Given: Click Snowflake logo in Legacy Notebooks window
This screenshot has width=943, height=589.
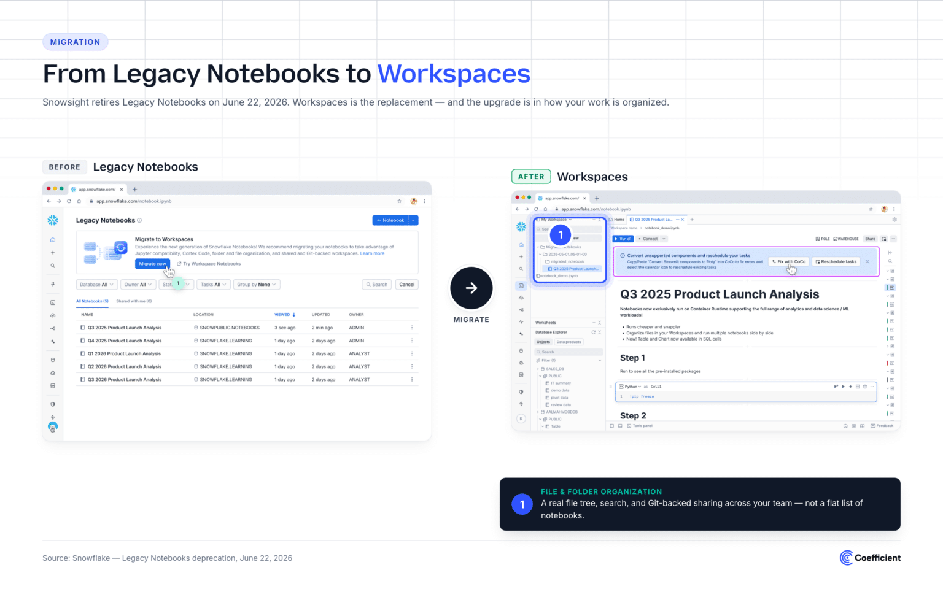Looking at the screenshot, I should pos(53,220).
